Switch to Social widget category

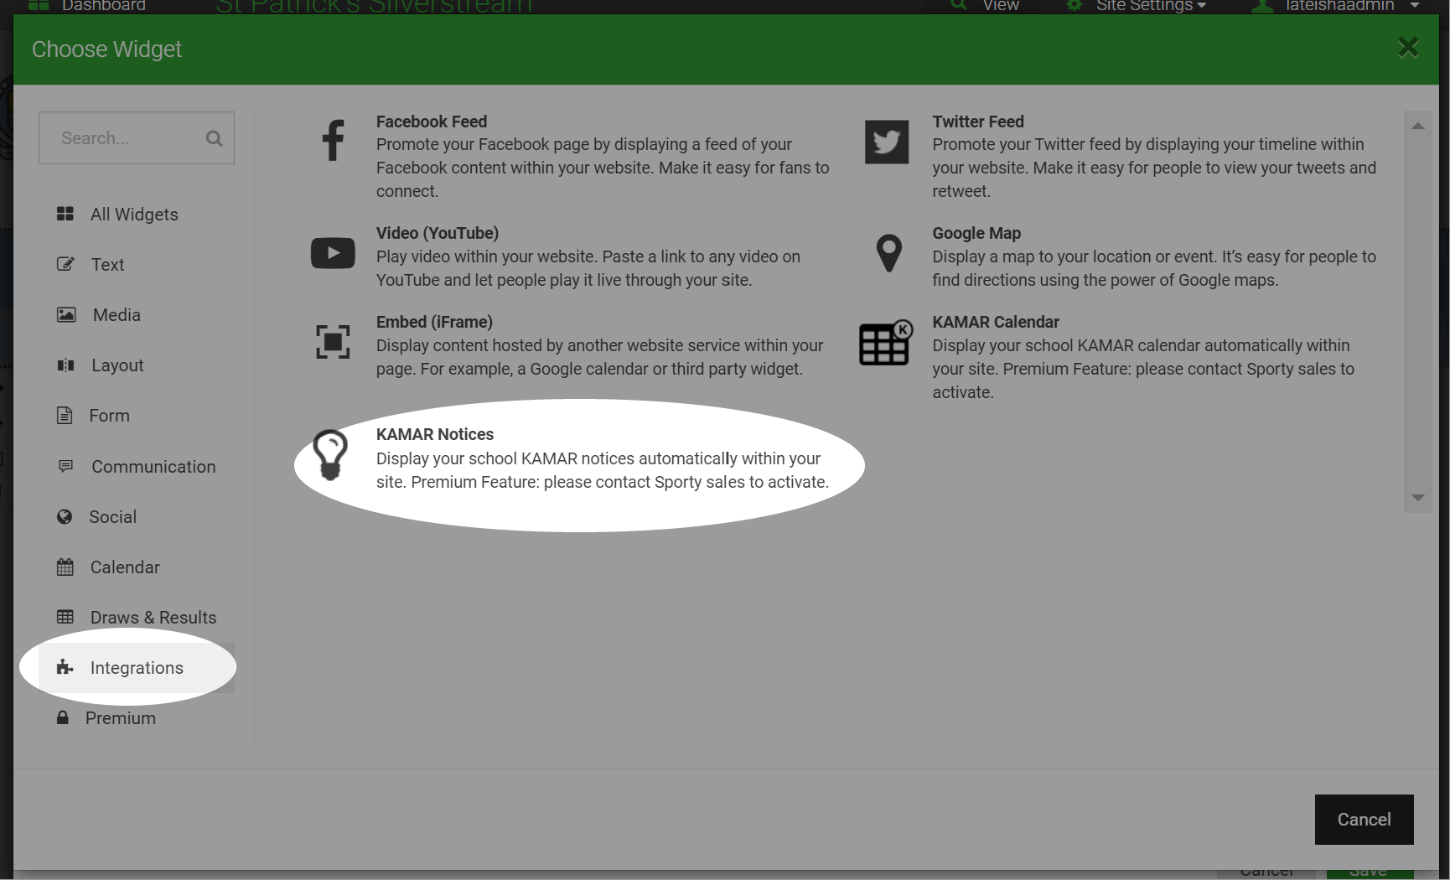tap(136, 517)
